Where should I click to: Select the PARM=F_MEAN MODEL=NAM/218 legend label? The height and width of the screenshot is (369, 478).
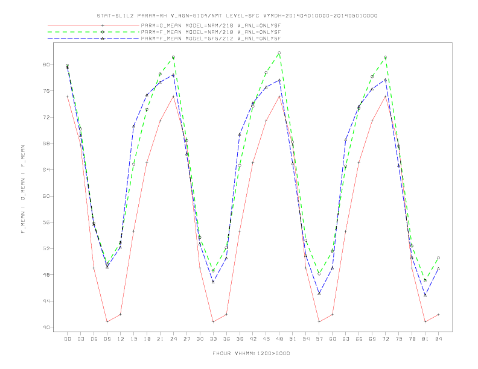[211, 32]
